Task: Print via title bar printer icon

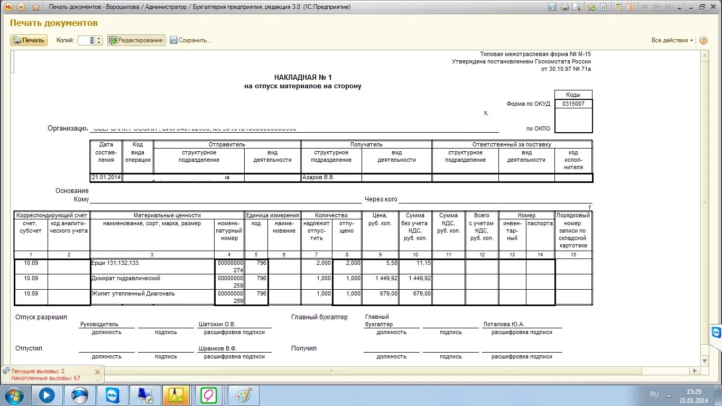Action: pos(564,7)
